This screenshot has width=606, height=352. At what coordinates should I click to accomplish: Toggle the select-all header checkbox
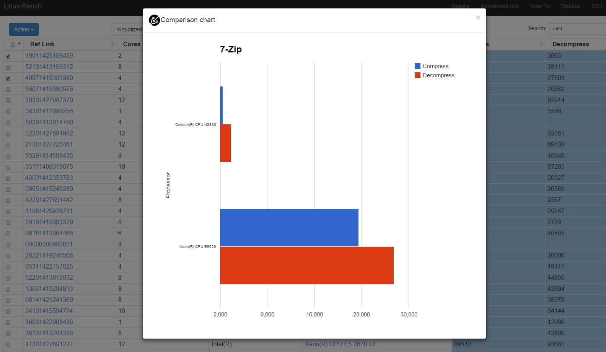click(13, 45)
